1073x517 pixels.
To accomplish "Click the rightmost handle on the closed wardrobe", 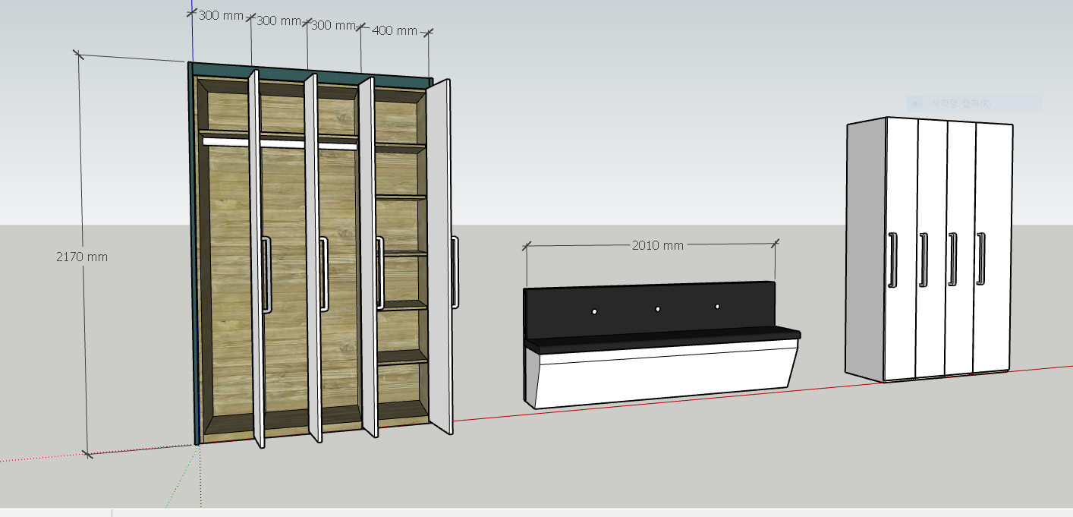I will (981, 260).
